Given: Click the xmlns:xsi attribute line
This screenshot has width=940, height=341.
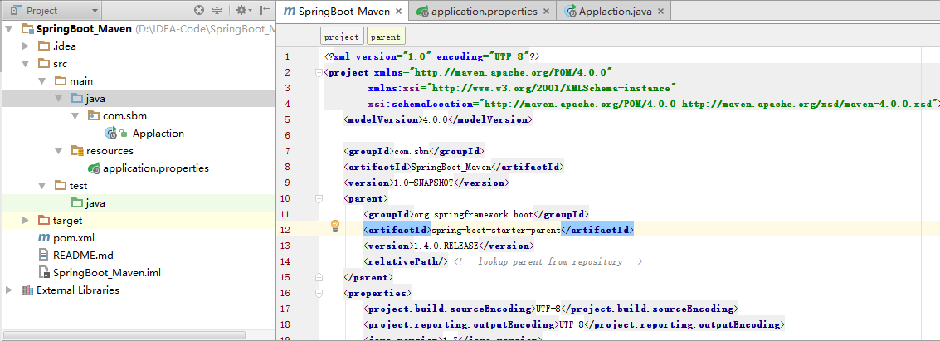Looking at the screenshot, I should click(522, 88).
